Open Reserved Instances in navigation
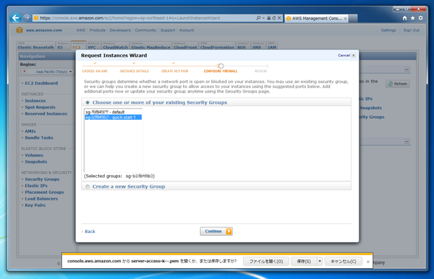The width and height of the screenshot is (434, 279). [x=46, y=114]
